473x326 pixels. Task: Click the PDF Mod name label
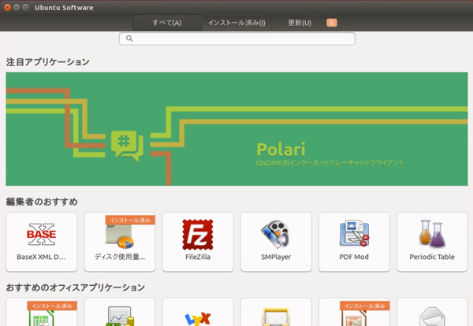click(354, 257)
